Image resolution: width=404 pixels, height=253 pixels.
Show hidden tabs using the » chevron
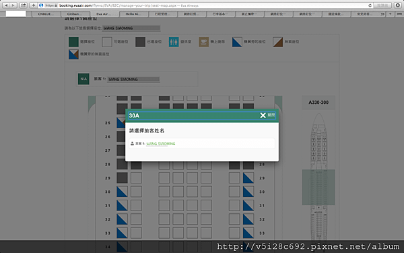tap(382, 14)
